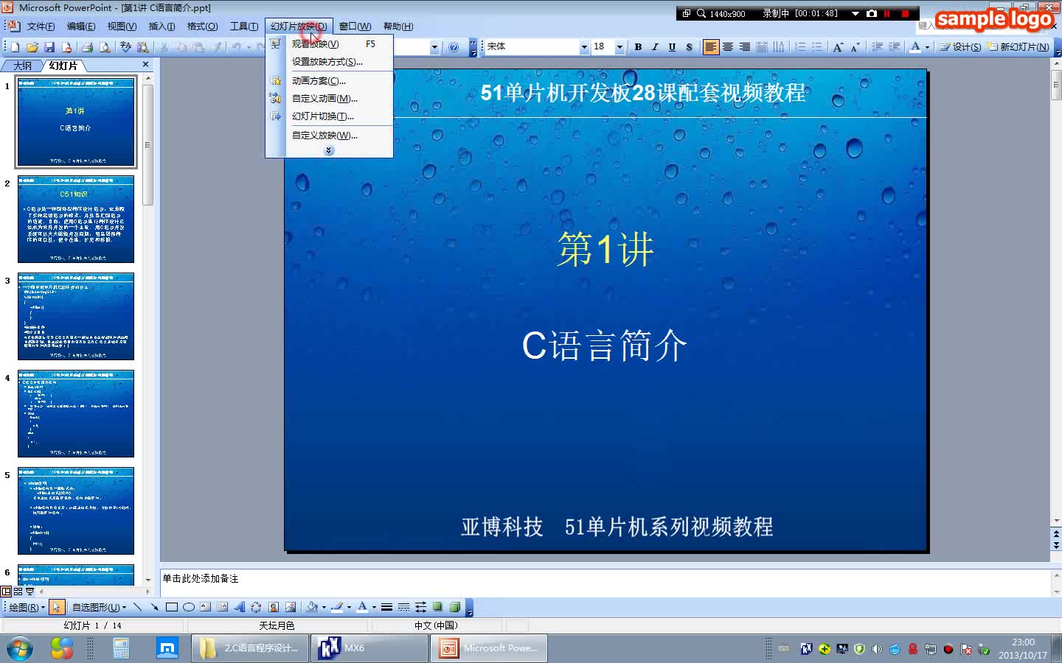This screenshot has width=1062, height=663.
Task: Insert clip art from the drawing toolbar
Action: [274, 607]
